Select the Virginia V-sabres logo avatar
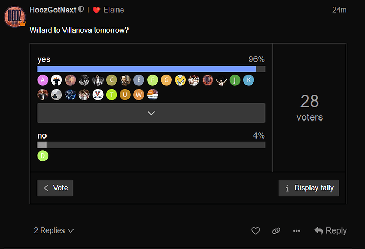The width and height of the screenshot is (365, 249). tap(98, 95)
